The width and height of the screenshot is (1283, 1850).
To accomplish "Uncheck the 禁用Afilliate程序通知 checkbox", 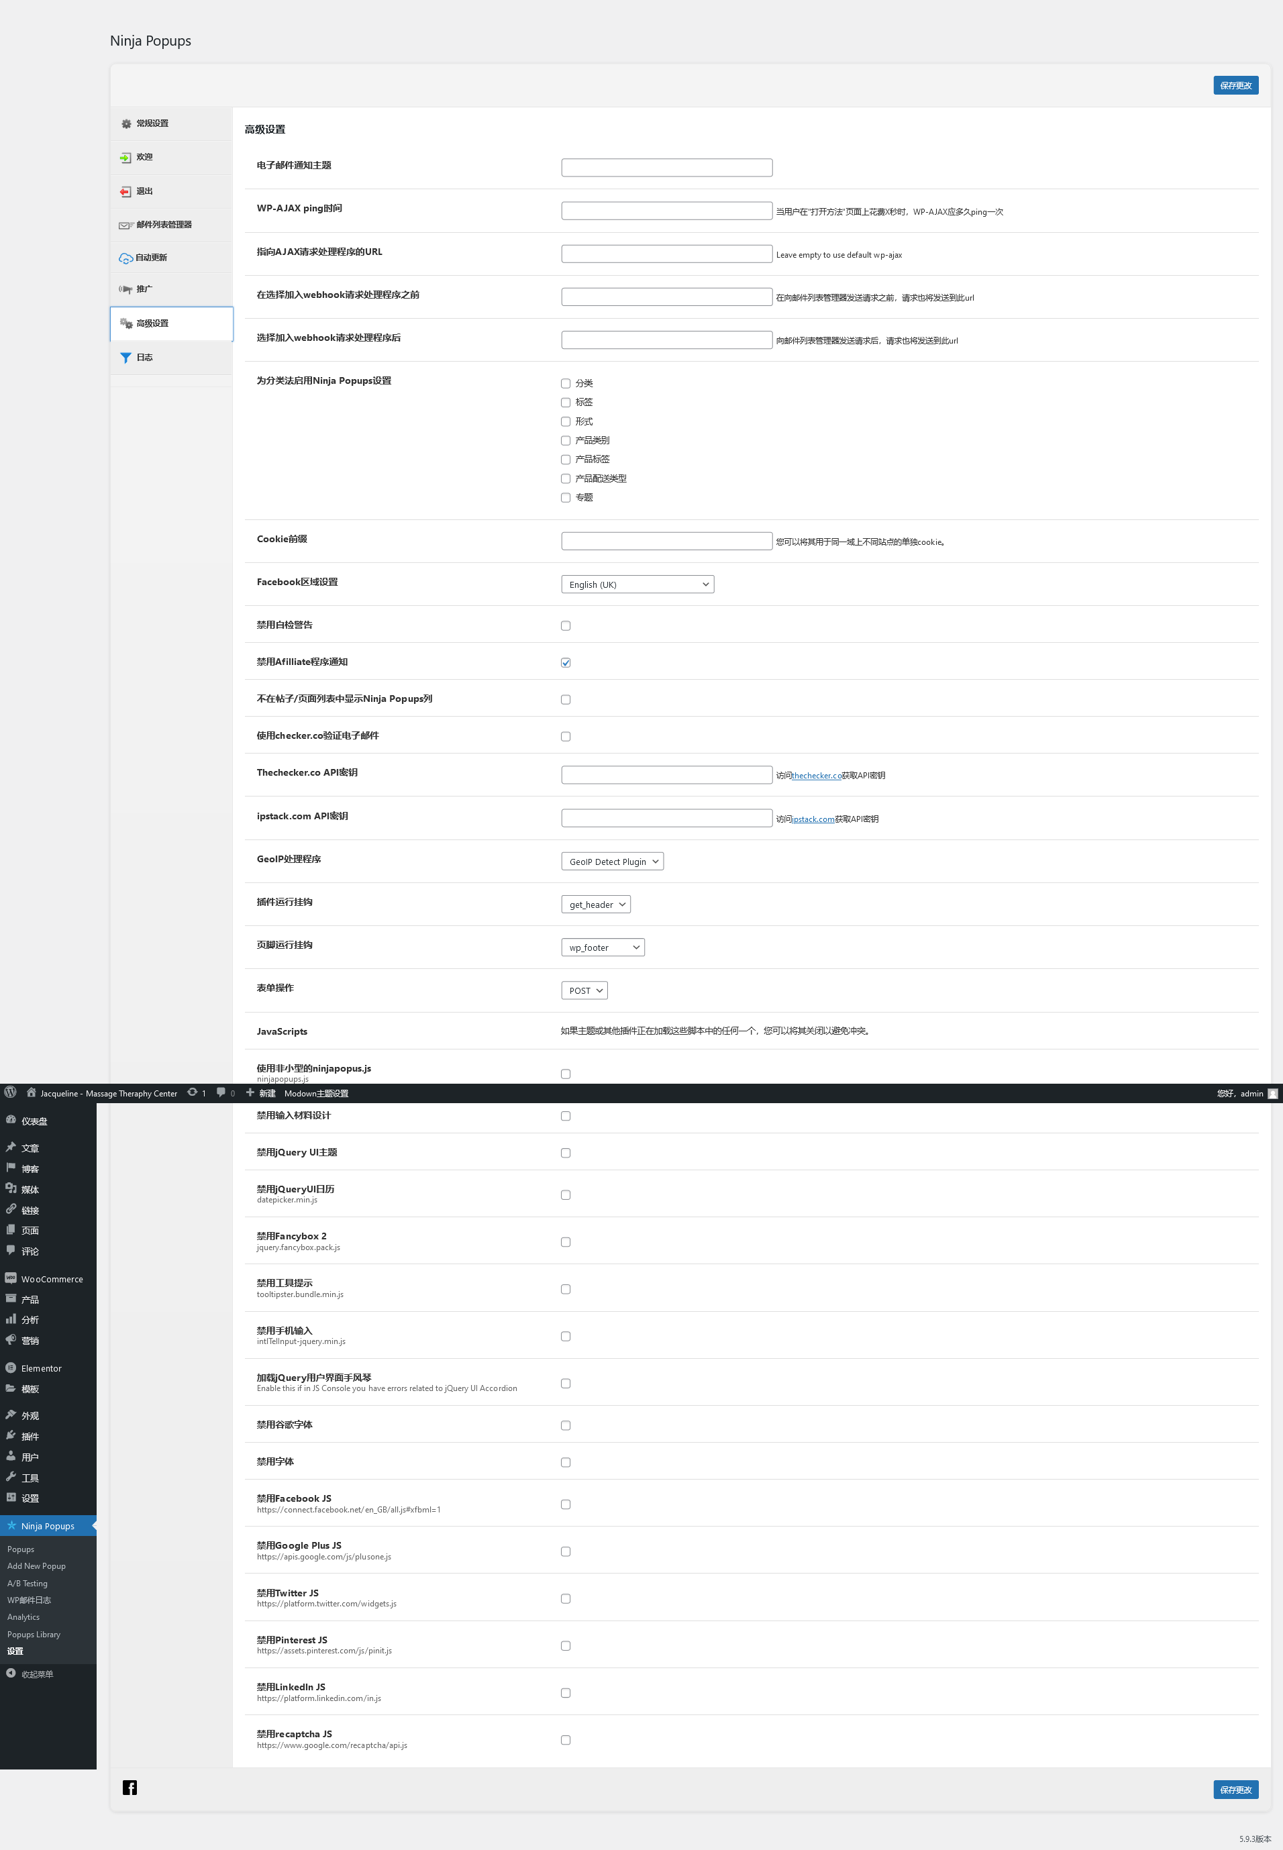I will point(565,663).
